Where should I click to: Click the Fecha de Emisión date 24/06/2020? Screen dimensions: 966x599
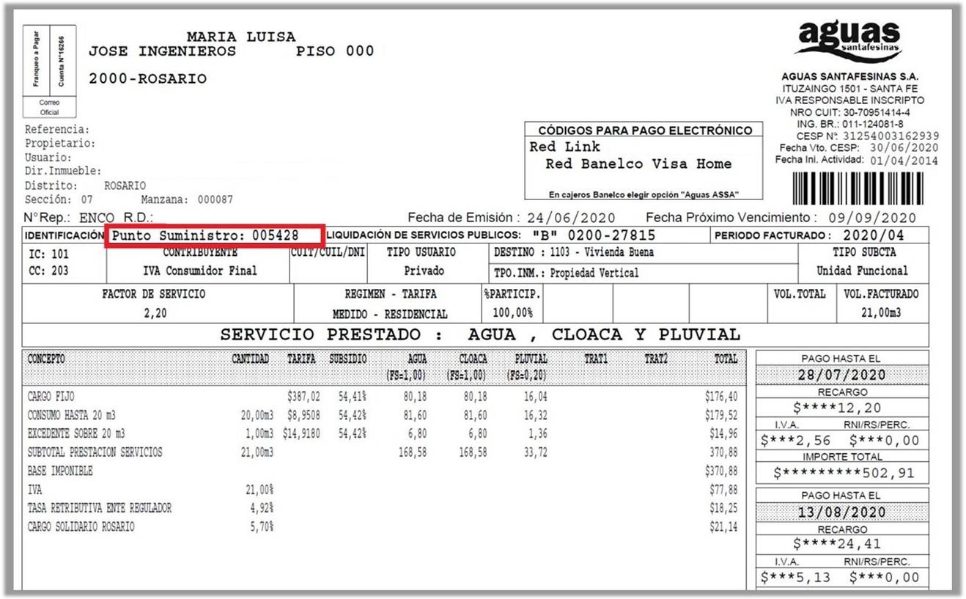coord(572,218)
